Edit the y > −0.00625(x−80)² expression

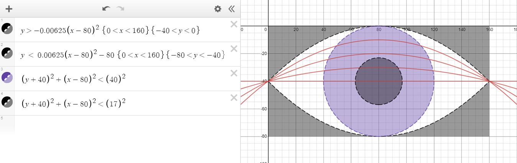[110, 30]
